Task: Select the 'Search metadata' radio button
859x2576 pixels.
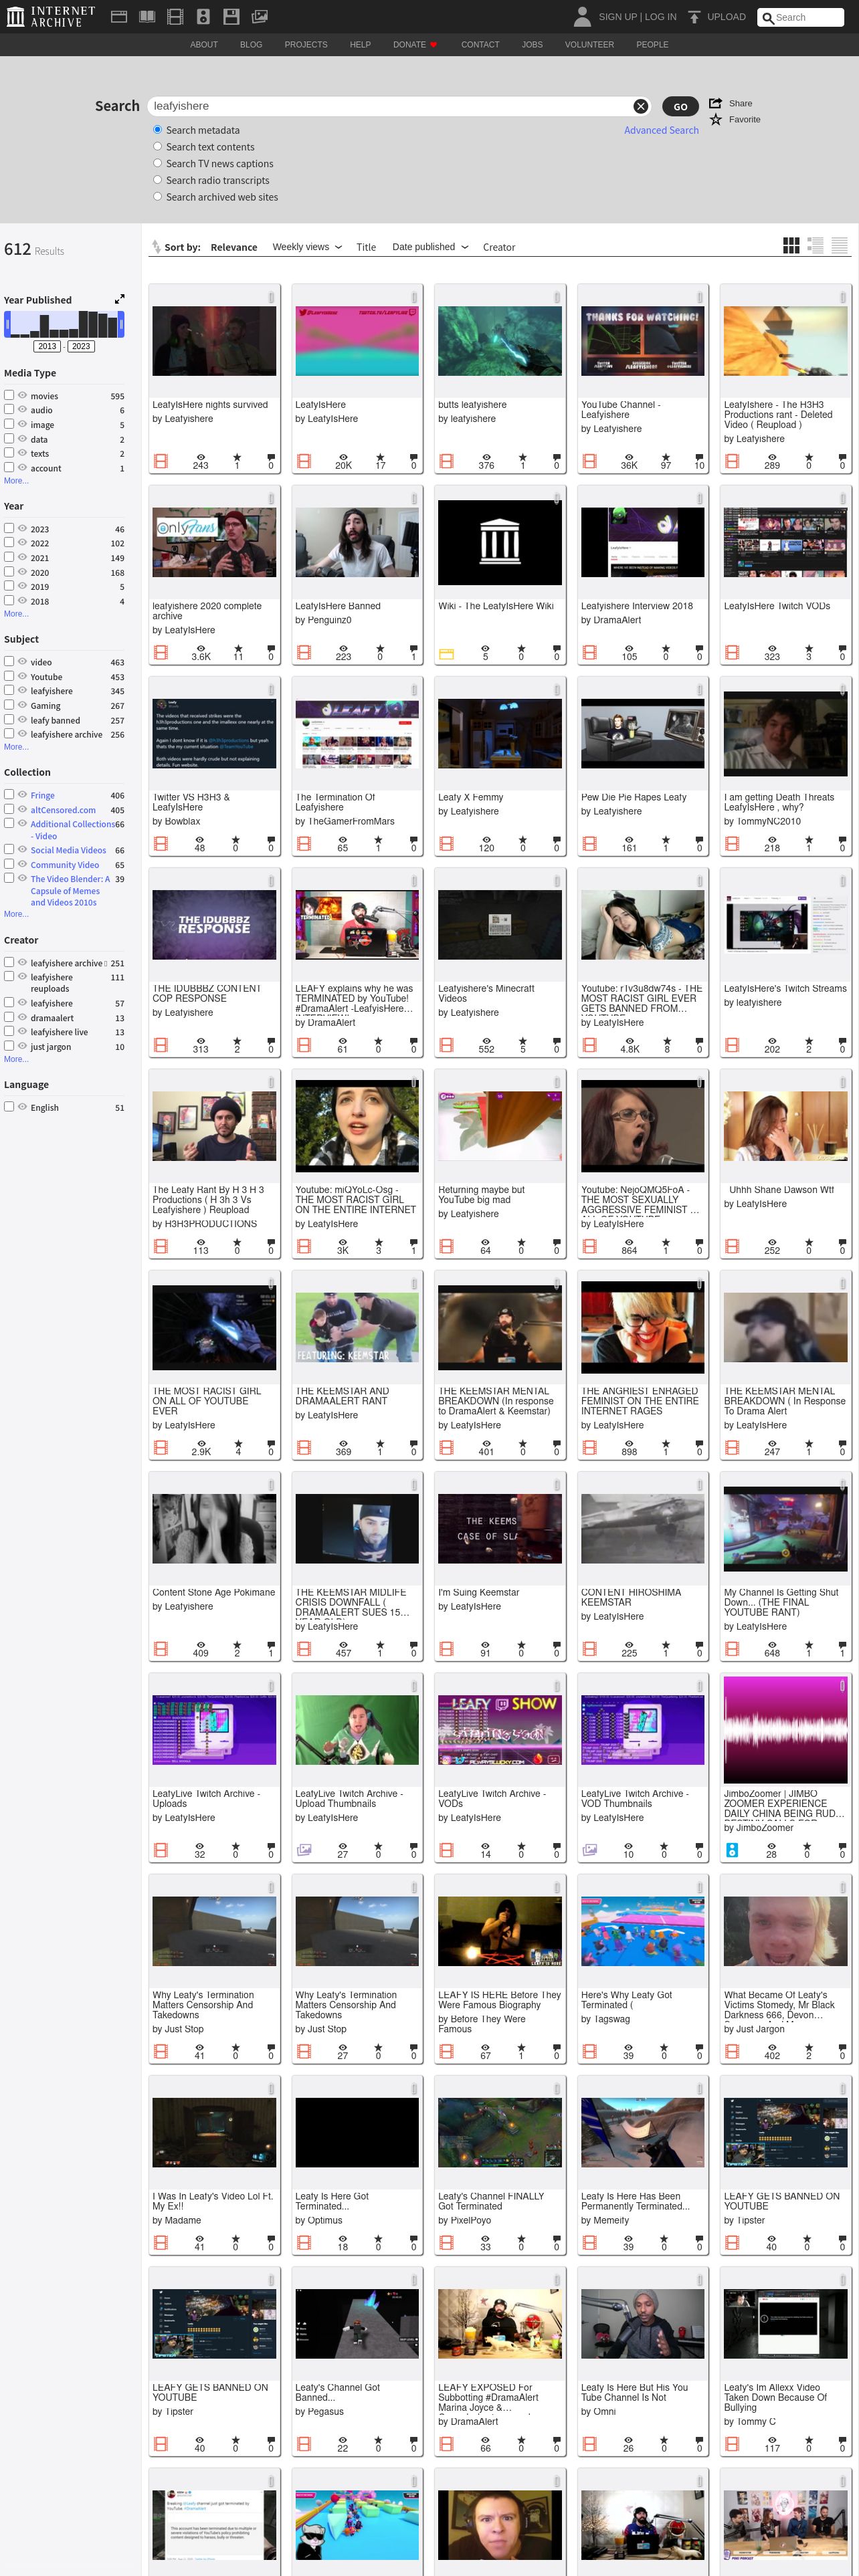Action: [x=157, y=130]
